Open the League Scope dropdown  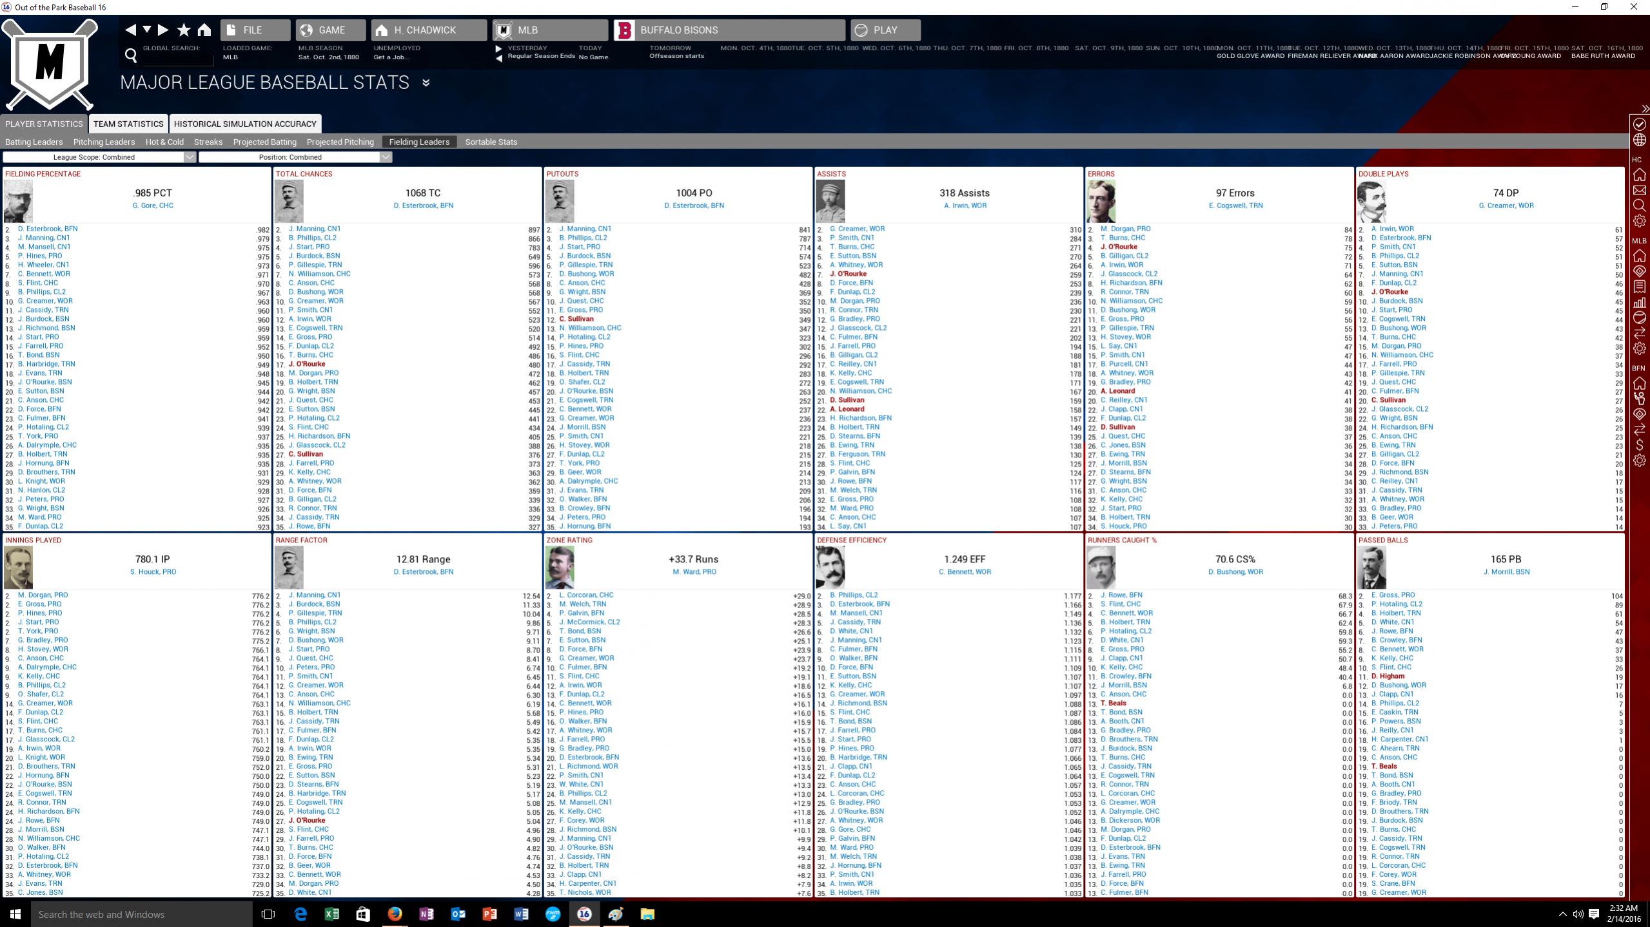tap(99, 157)
